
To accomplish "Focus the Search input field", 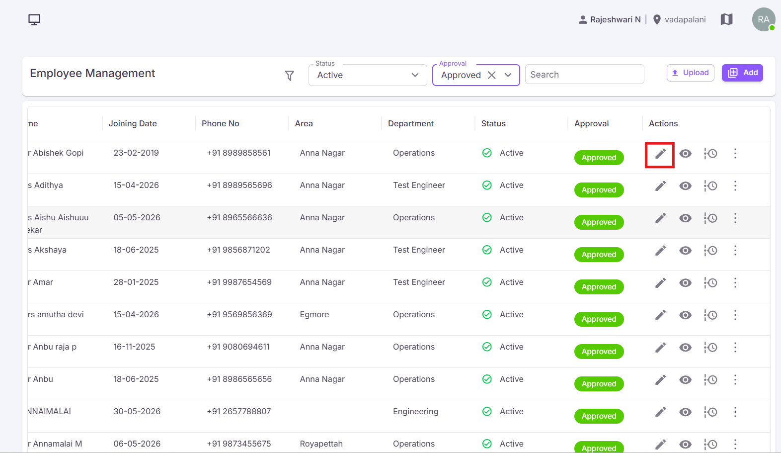I will tap(584, 75).
